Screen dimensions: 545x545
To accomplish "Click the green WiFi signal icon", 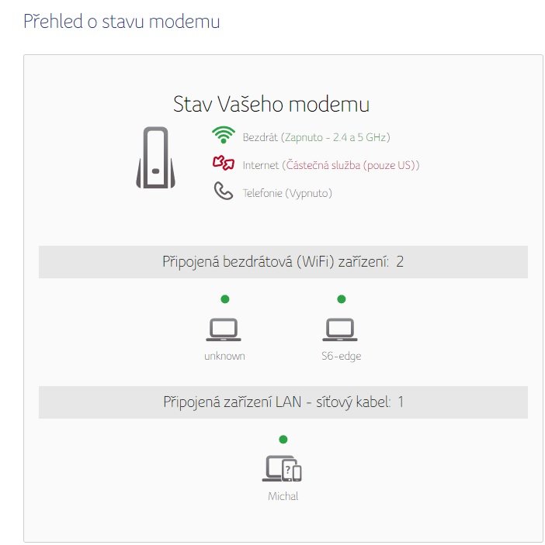I will [224, 135].
